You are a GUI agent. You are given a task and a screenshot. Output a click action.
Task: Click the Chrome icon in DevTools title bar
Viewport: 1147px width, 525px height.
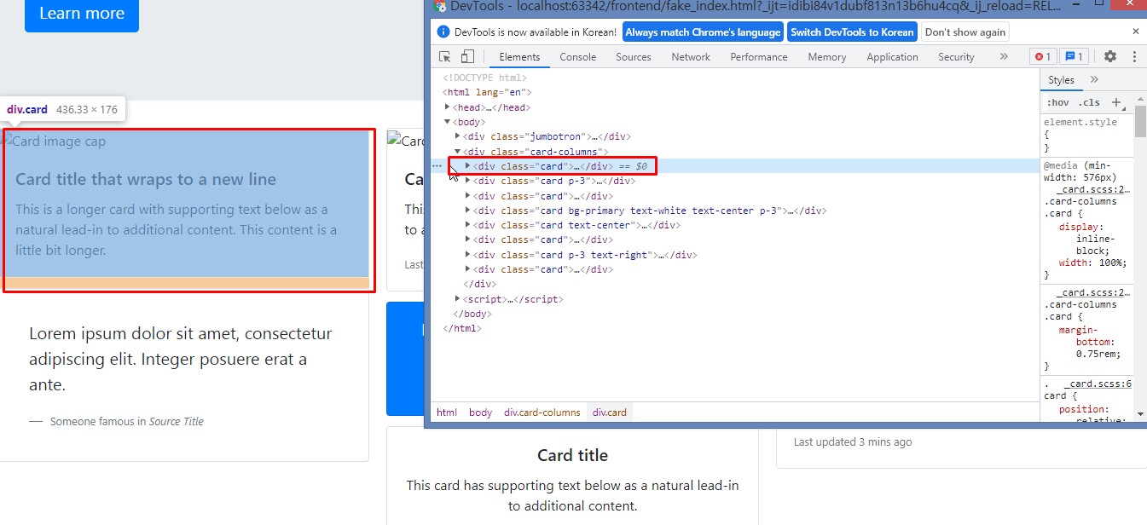[x=440, y=6]
